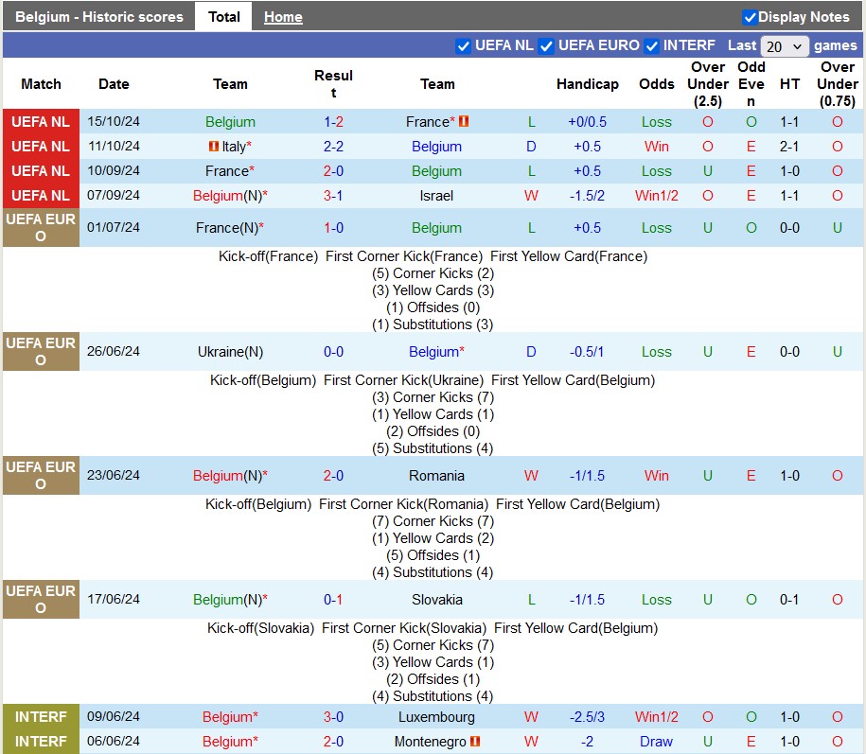Switch to the Home tab
This screenshot has width=866, height=754.
coord(283,17)
